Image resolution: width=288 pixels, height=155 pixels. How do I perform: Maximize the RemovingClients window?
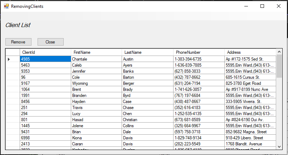pos(262,6)
